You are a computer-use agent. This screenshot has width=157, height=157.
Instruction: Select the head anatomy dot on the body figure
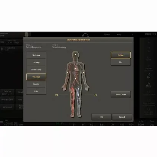point(75,55)
